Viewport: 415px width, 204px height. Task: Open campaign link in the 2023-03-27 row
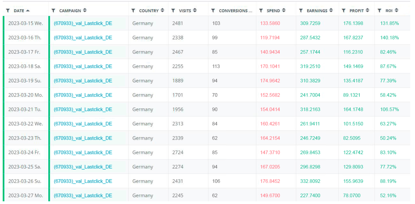click(x=83, y=196)
